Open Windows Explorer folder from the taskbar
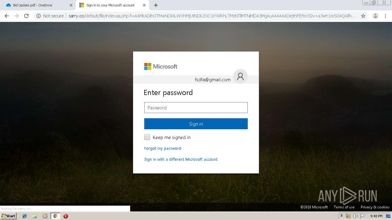Viewport: 392px width, 220px height. click(35, 216)
